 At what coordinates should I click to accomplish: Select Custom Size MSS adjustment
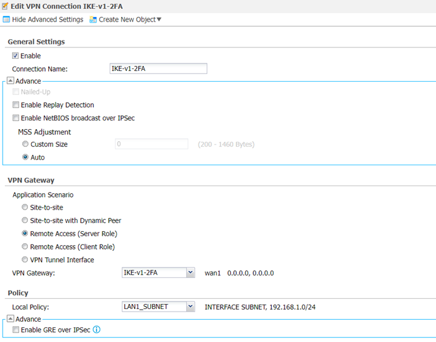[25, 144]
